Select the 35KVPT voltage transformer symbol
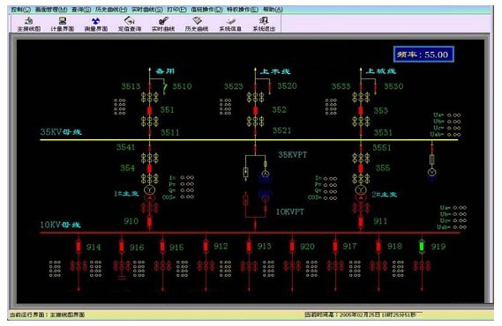This screenshot has height=326, width=502. click(x=265, y=174)
